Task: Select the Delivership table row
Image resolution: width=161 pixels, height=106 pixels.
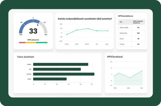Action: (131, 33)
